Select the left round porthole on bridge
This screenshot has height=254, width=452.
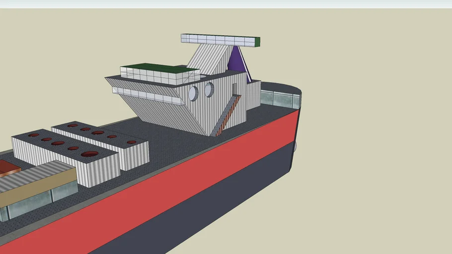pyautogui.click(x=193, y=93)
